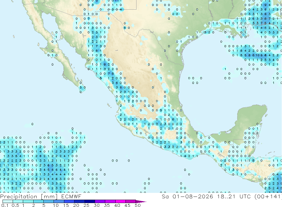Click the 30–35 mm purple swatch
This screenshot has height=207, width=282.
point(100,201)
